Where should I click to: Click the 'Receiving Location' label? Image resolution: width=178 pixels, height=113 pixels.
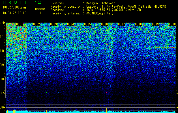(66, 6)
